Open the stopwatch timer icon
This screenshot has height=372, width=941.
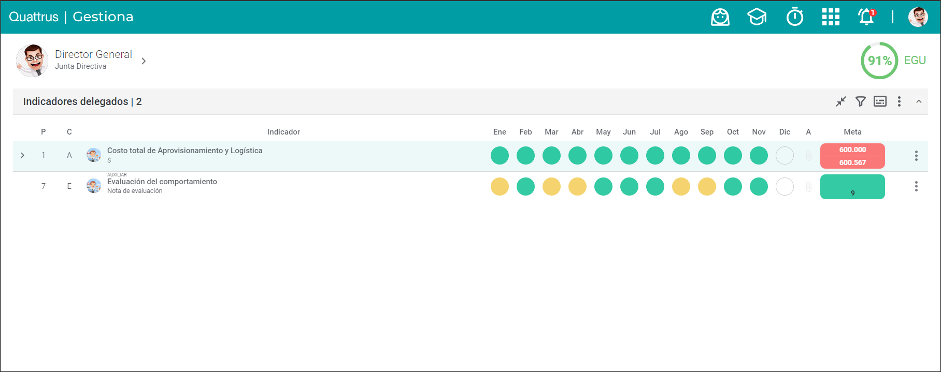click(x=794, y=17)
